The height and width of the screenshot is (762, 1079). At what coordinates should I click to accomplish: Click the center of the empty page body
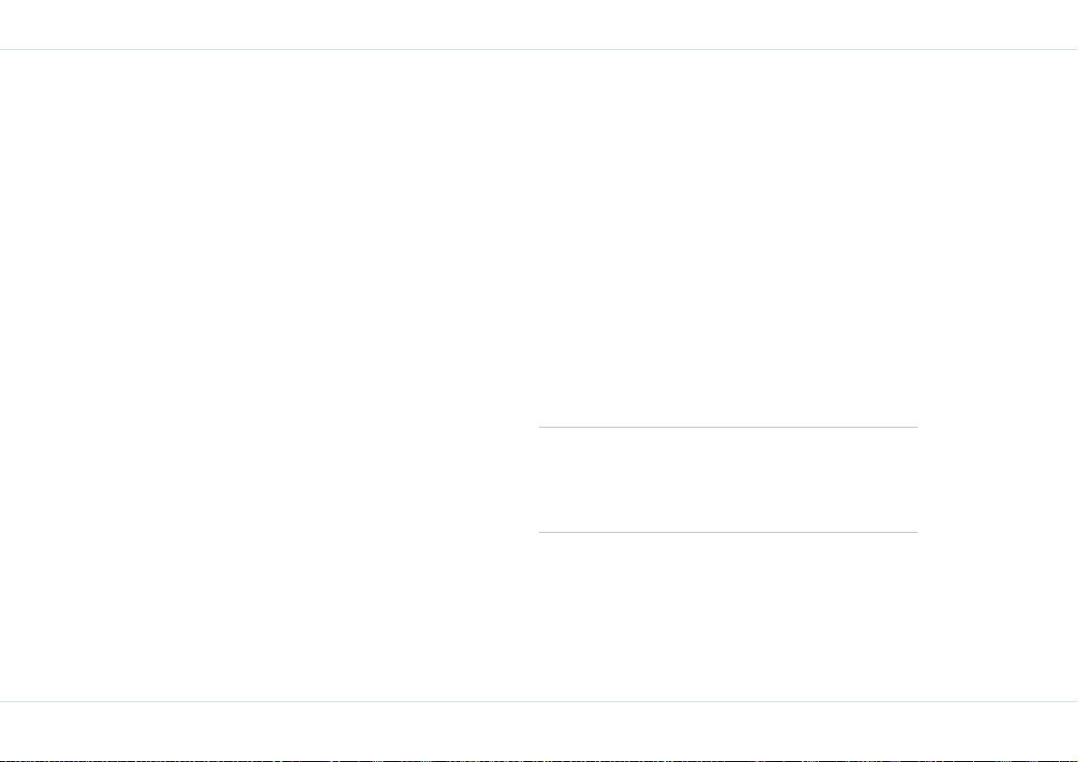coord(540,375)
